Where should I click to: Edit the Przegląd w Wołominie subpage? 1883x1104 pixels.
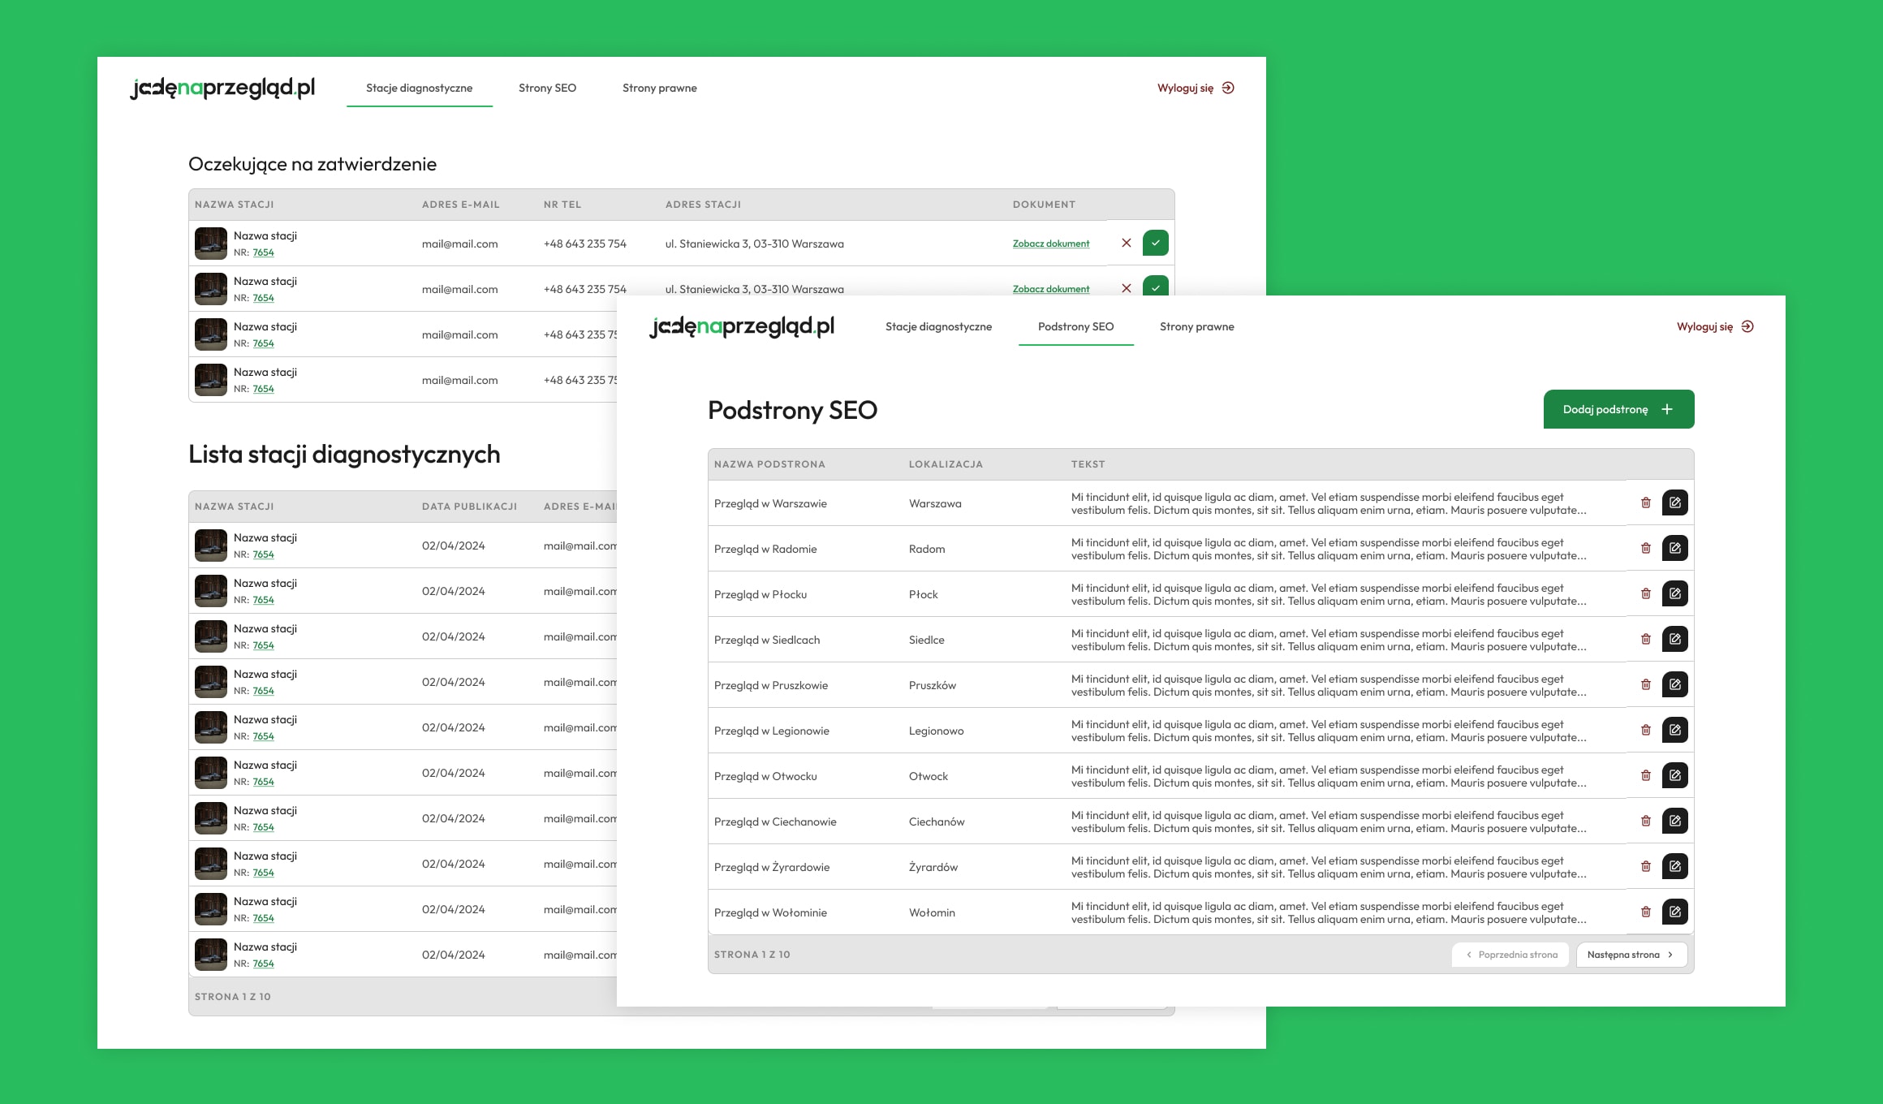click(1675, 912)
